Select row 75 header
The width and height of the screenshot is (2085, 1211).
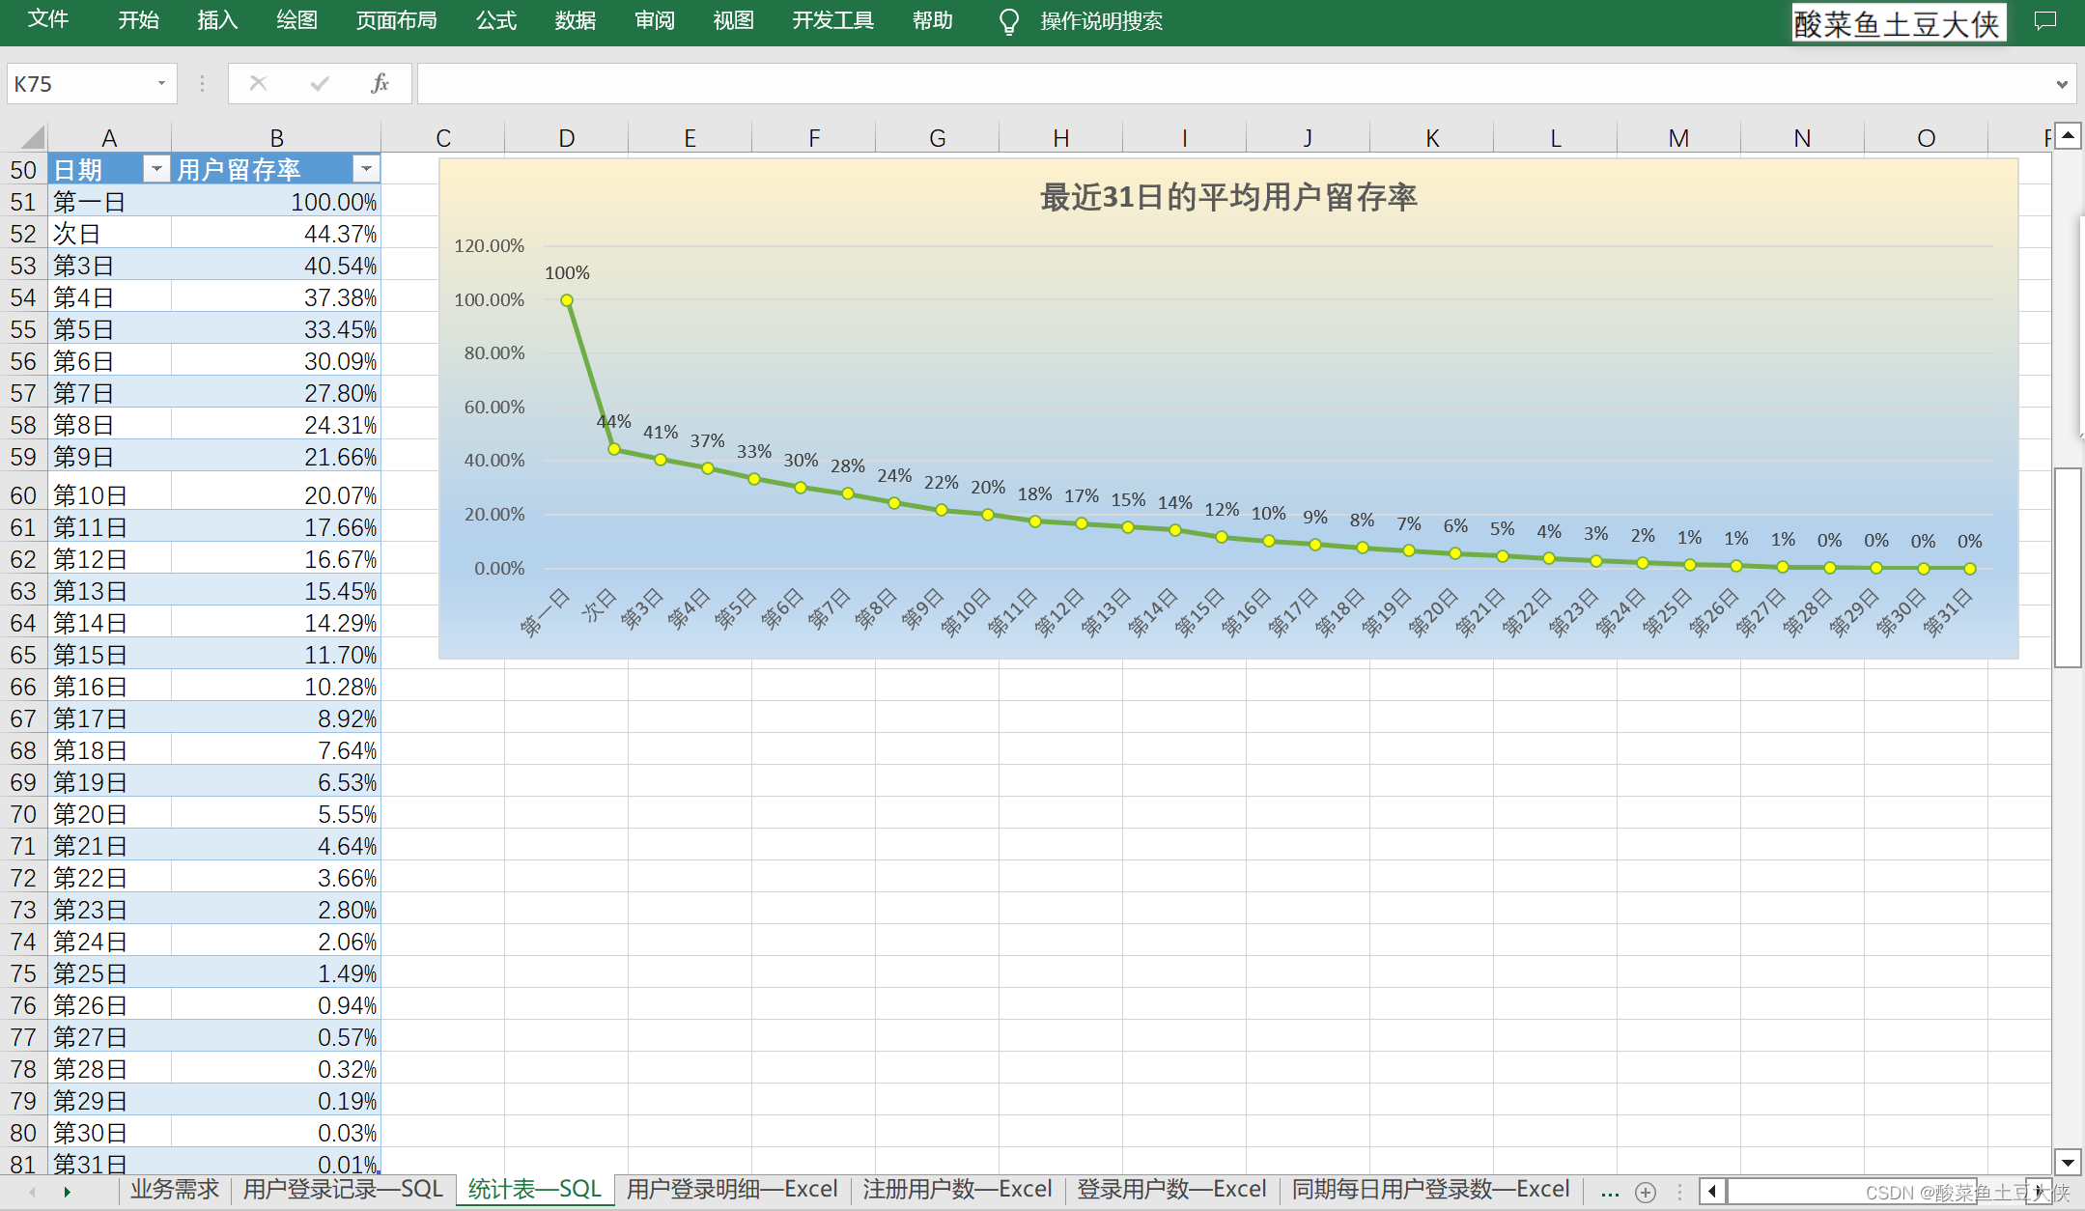[23, 973]
